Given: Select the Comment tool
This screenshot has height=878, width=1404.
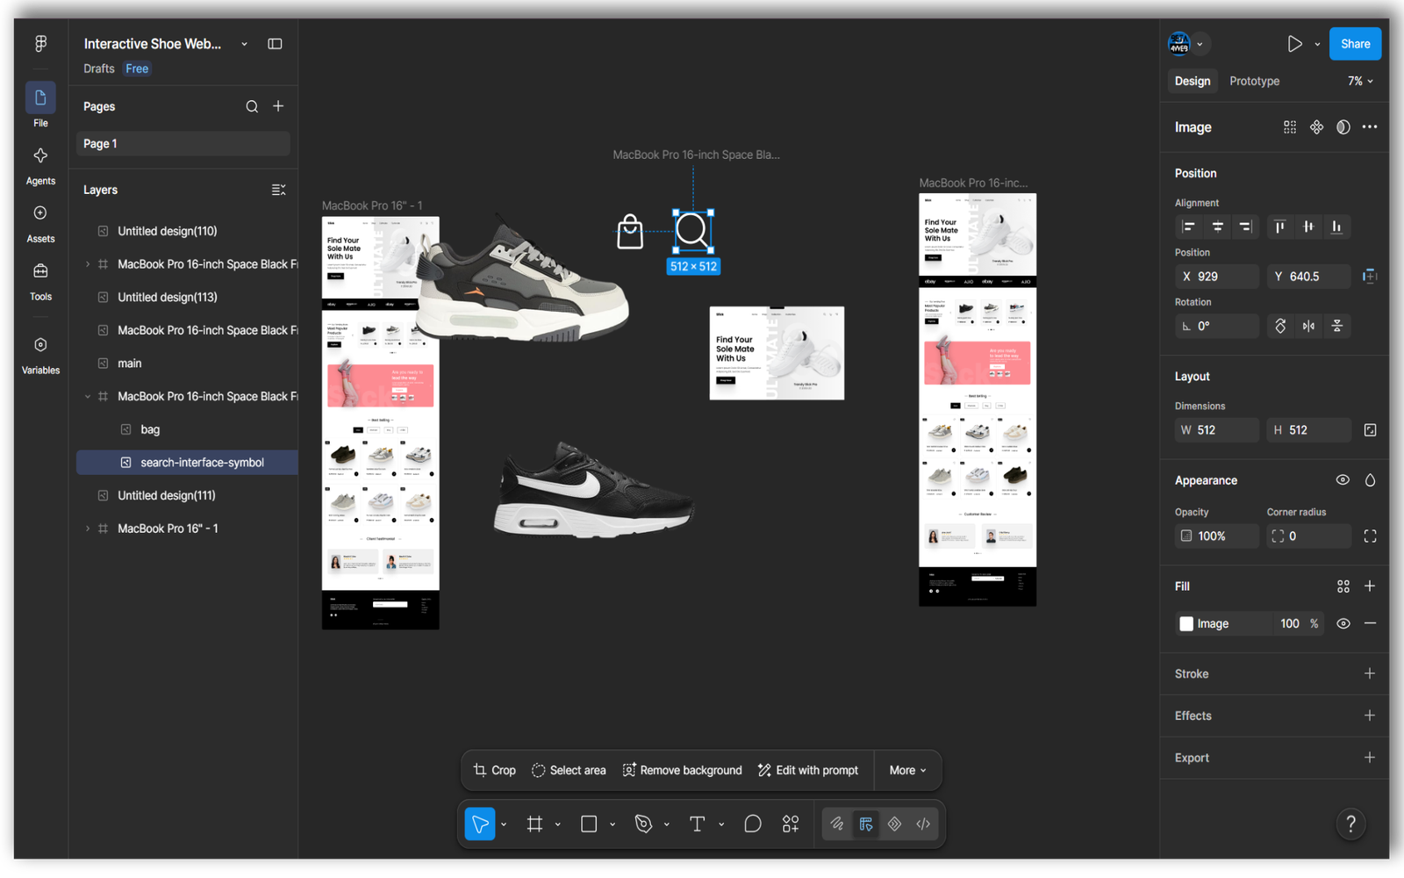Looking at the screenshot, I should [752, 824].
